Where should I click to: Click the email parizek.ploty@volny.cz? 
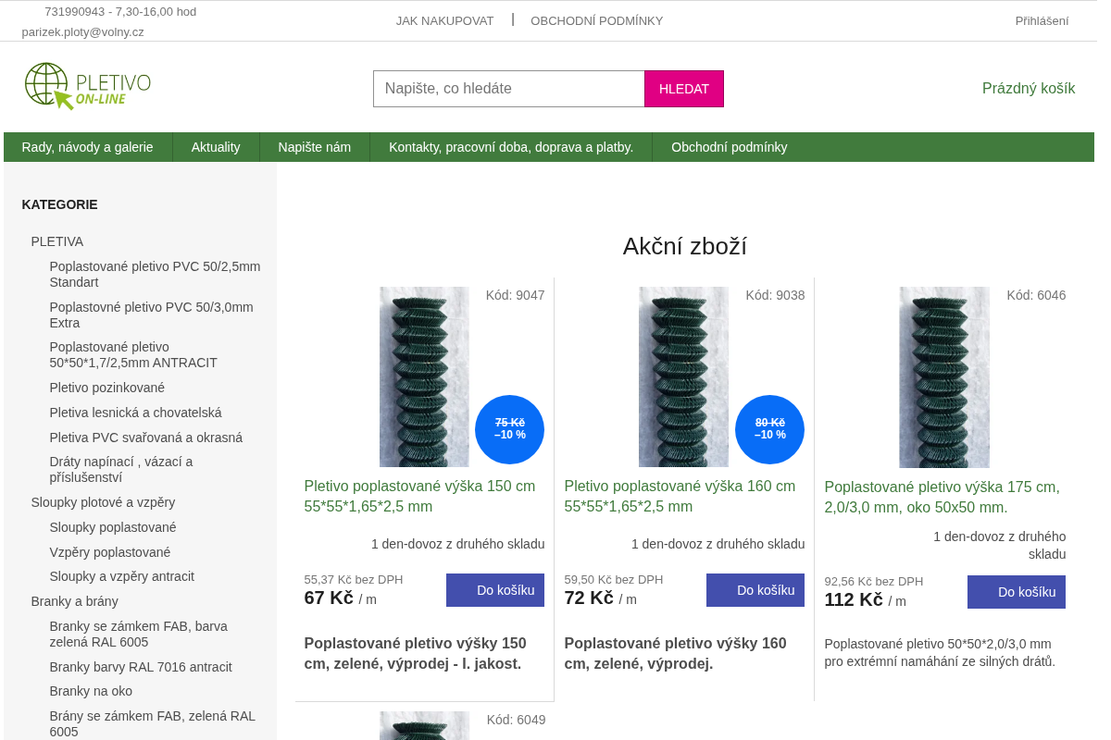coord(83,31)
